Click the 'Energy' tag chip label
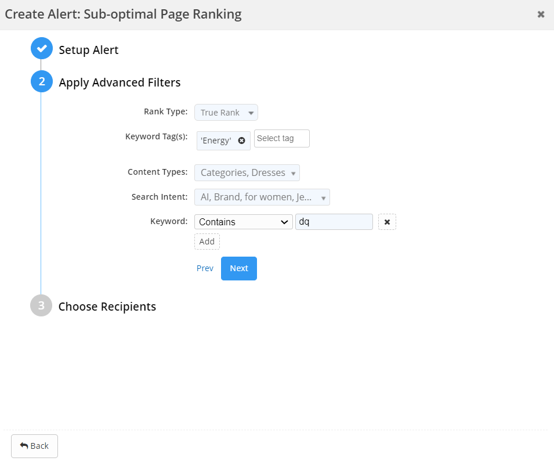The width and height of the screenshot is (554, 461). pos(216,141)
